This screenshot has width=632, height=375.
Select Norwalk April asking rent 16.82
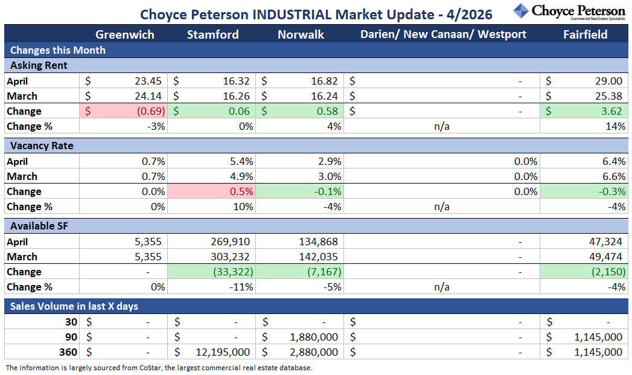[x=299, y=81]
